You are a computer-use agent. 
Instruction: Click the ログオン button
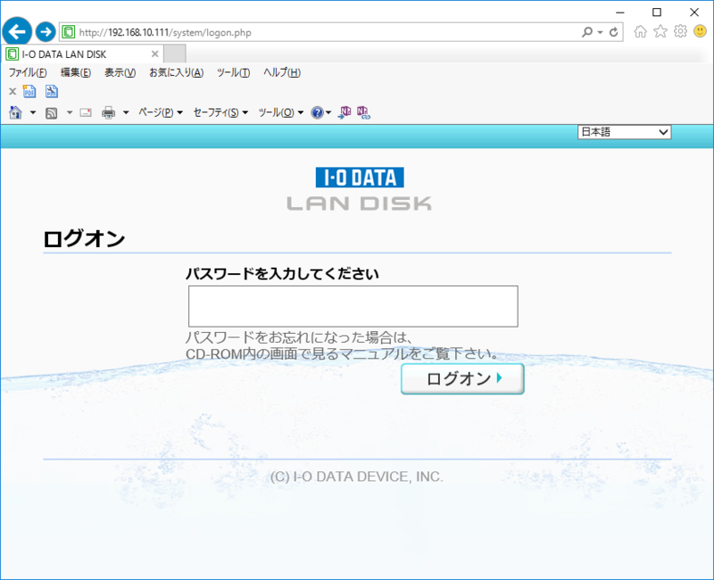click(x=462, y=378)
